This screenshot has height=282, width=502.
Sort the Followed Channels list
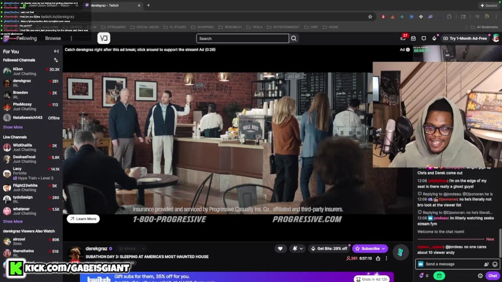(56, 60)
